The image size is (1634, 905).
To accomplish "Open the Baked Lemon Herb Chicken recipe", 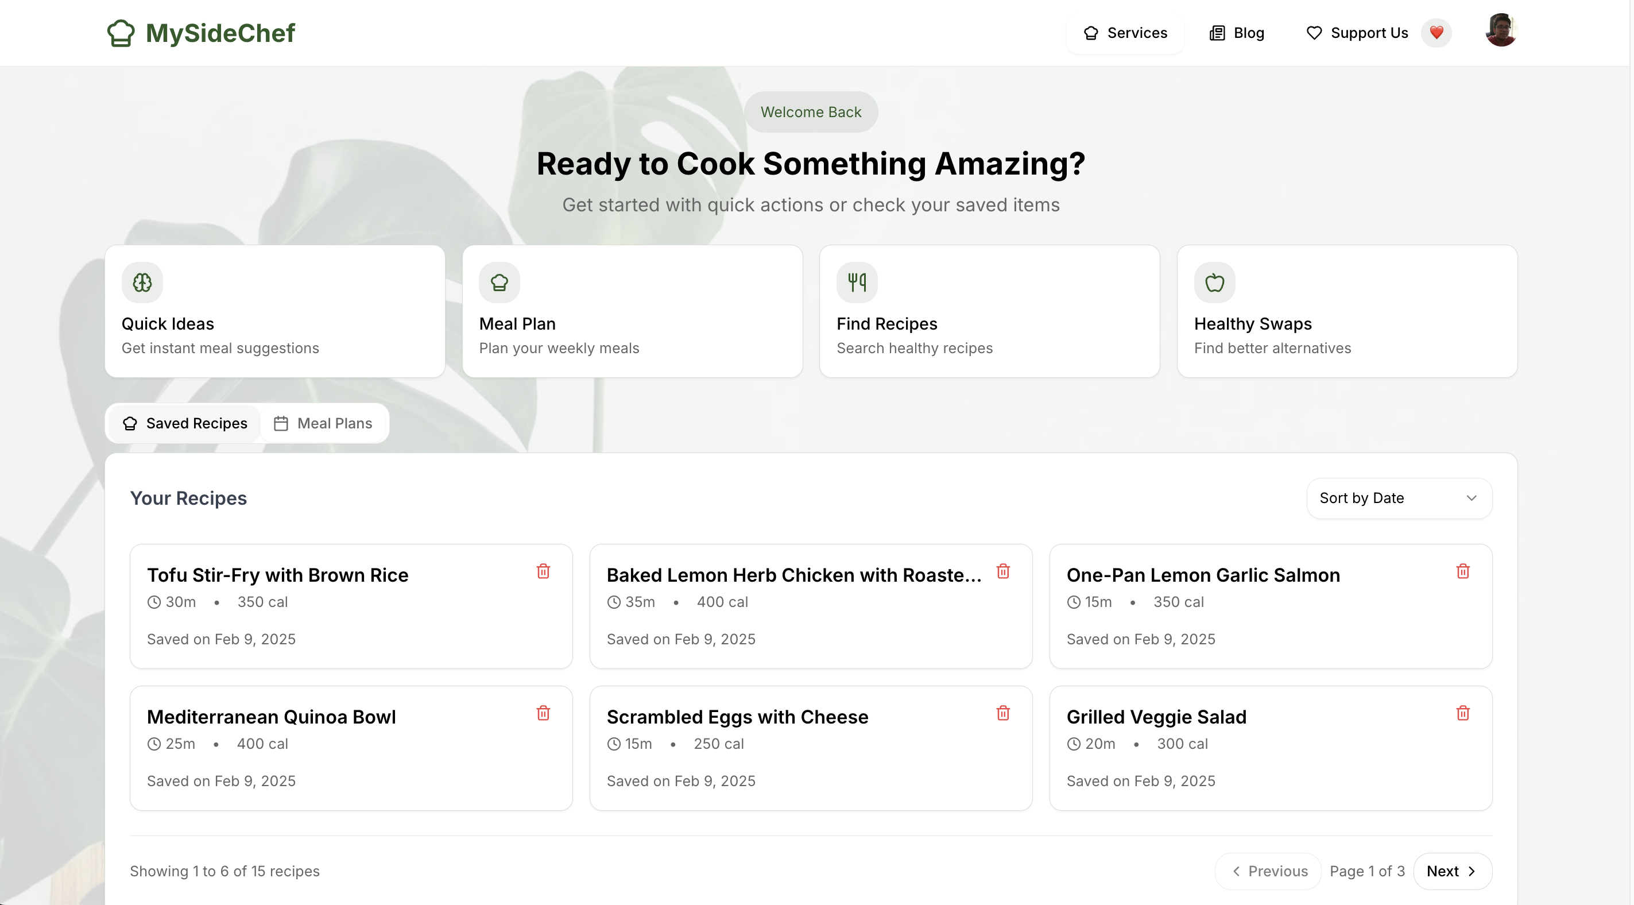I will pyautogui.click(x=793, y=575).
